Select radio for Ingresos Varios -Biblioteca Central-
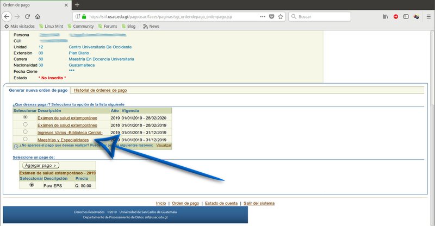435x226 pixels. coord(25,132)
